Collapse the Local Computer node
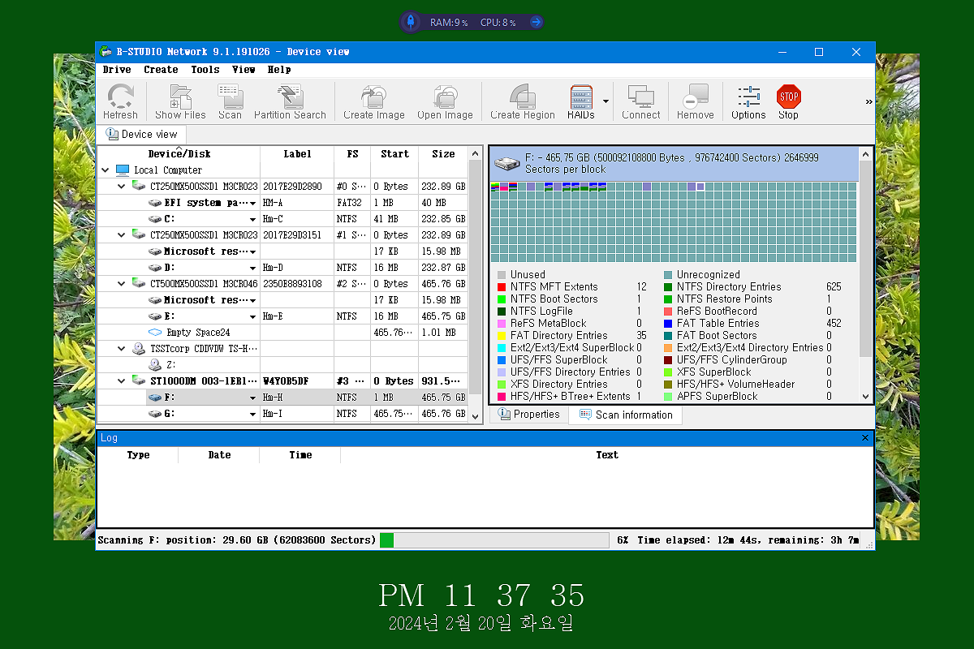 pyautogui.click(x=106, y=170)
